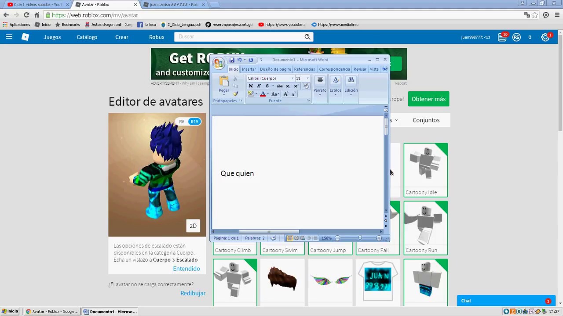
Task: Click the Entendido link
Action: pos(186,269)
